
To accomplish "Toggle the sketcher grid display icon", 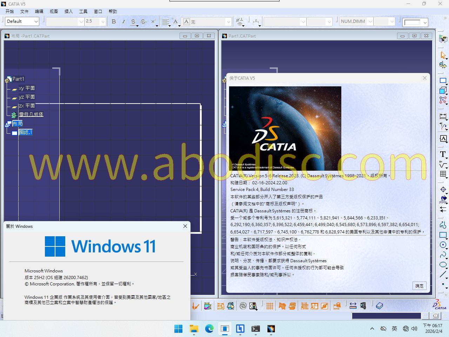I will pos(269,306).
